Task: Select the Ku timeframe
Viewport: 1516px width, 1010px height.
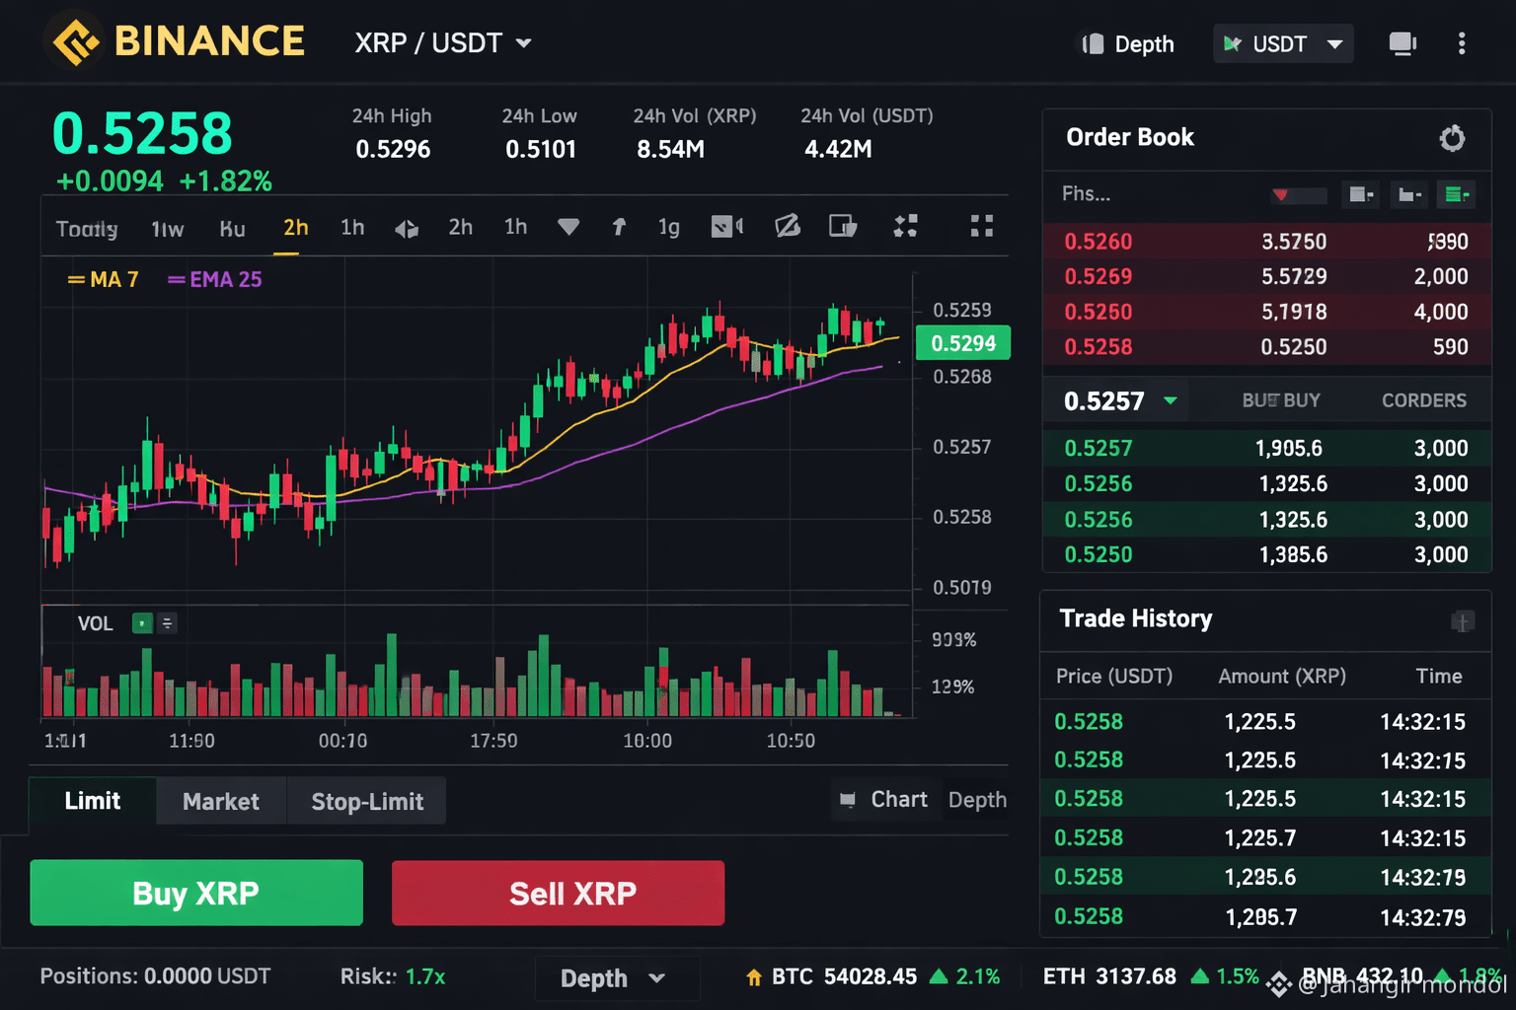Action: click(x=232, y=229)
